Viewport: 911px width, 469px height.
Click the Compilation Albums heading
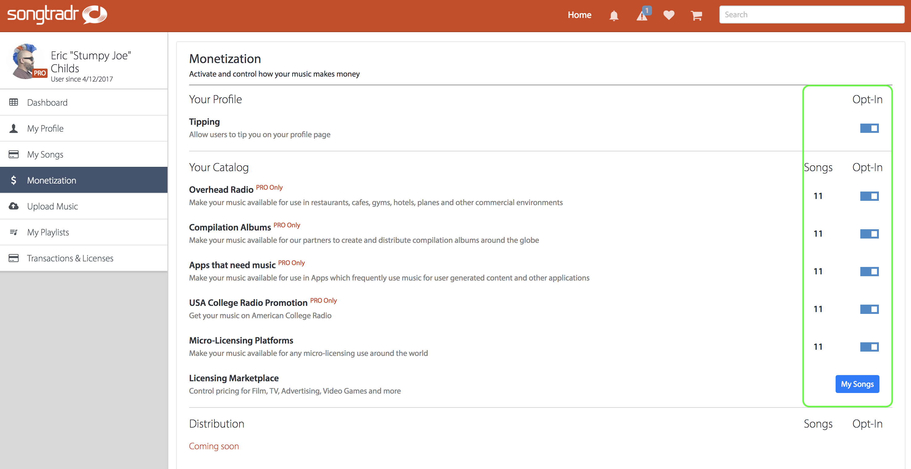click(x=230, y=227)
